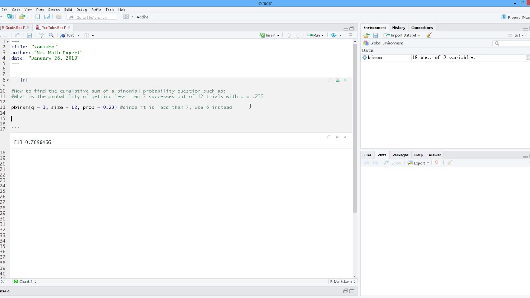The height and width of the screenshot is (298, 530).
Task: Click the print icon in main toolbar
Action: pyautogui.click(x=59, y=17)
